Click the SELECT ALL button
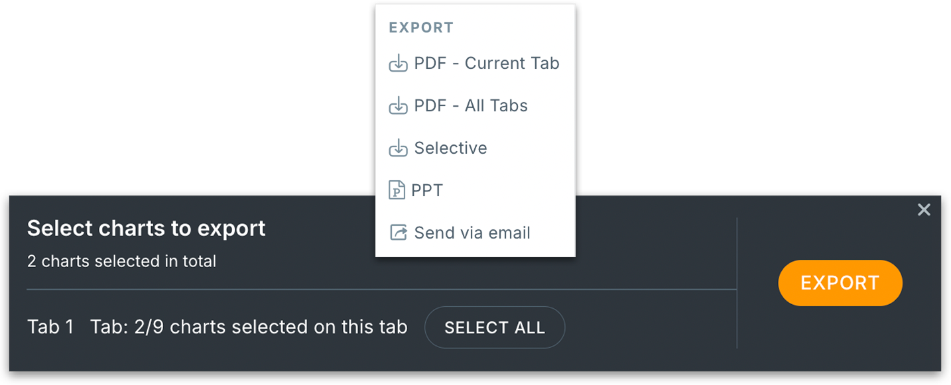The height and width of the screenshot is (385, 951). tap(495, 327)
